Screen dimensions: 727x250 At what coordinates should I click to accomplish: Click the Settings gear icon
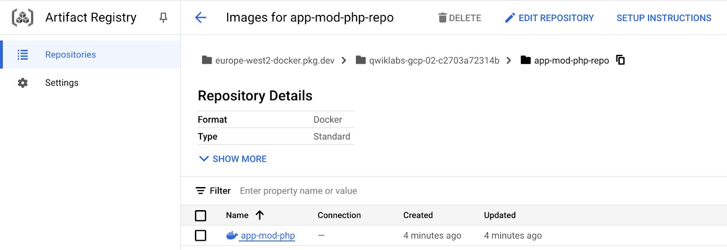click(x=23, y=83)
